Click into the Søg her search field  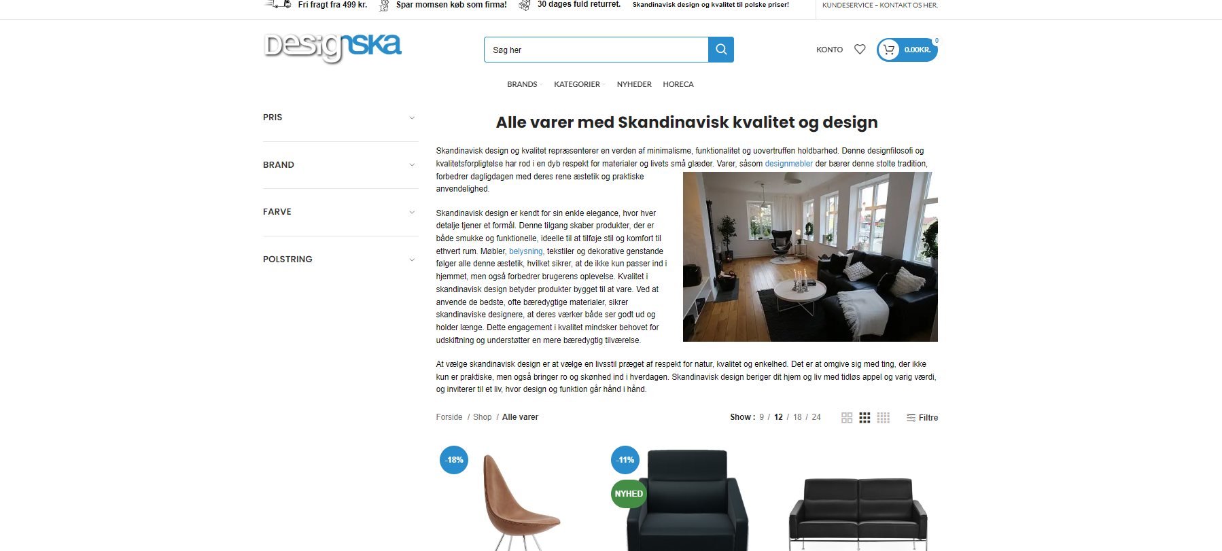click(596, 50)
